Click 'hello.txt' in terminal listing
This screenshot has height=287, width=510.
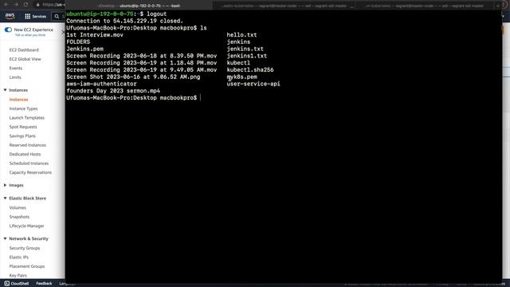pos(241,35)
